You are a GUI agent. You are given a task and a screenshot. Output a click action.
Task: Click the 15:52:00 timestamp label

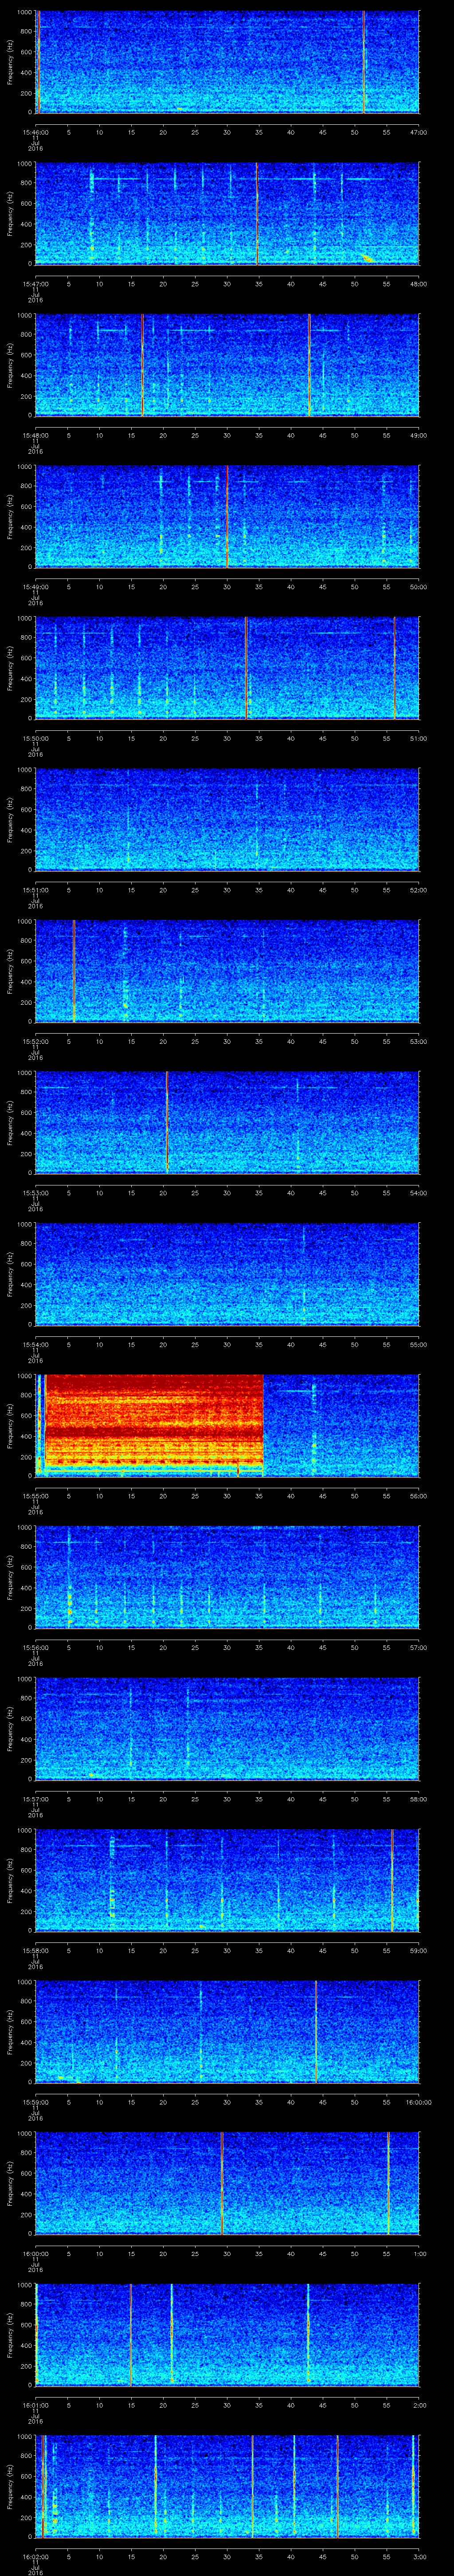click(x=35, y=1041)
